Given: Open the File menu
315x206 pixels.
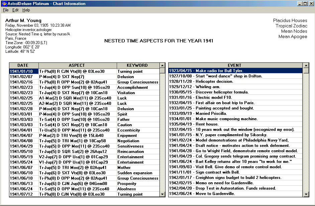Looking at the screenshot, I should coord(6,10).
